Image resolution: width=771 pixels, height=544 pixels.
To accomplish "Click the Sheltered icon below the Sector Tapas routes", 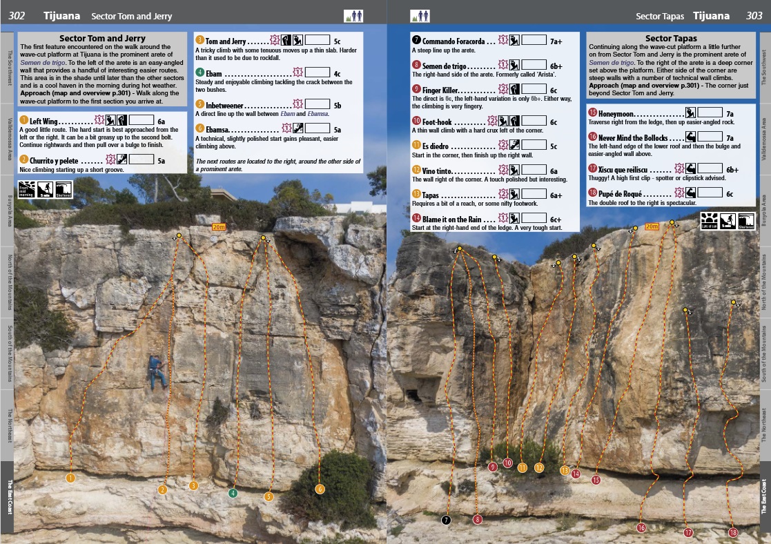I will pyautogui.click(x=745, y=221).
